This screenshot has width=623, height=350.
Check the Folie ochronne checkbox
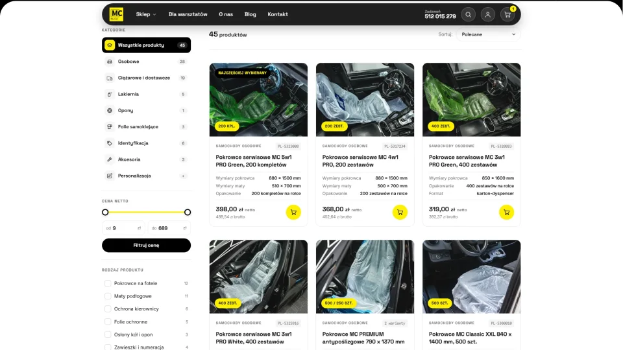(x=108, y=322)
